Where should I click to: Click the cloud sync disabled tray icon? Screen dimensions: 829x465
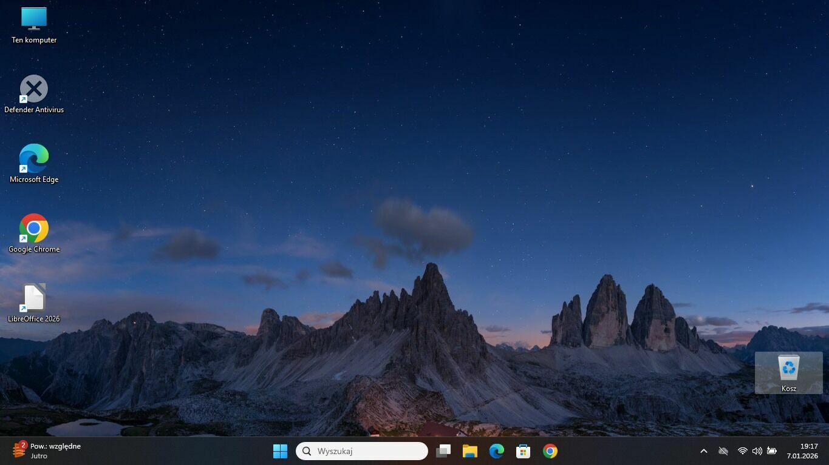coord(723,451)
